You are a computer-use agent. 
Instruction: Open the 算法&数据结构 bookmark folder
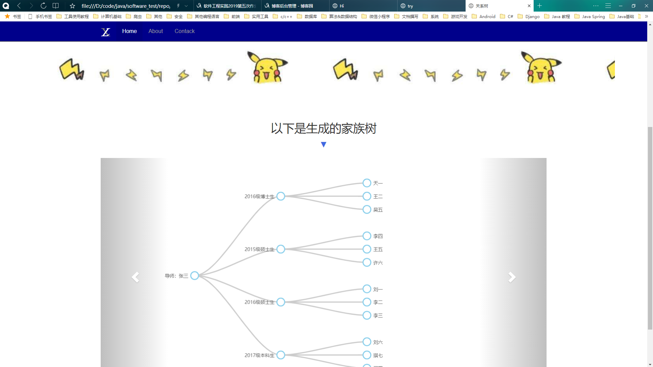click(x=339, y=16)
